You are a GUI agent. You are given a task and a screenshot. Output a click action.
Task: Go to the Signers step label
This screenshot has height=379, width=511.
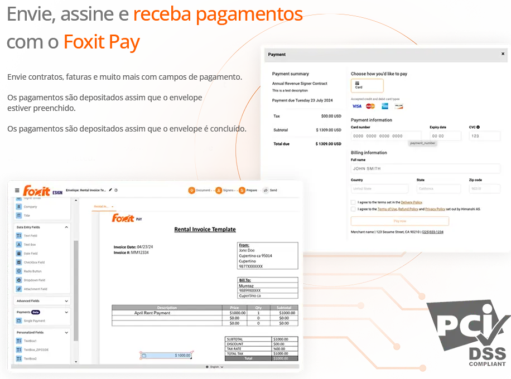pyautogui.click(x=229, y=190)
